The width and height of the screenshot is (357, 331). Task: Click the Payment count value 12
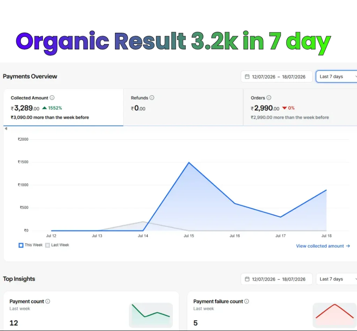14,323
